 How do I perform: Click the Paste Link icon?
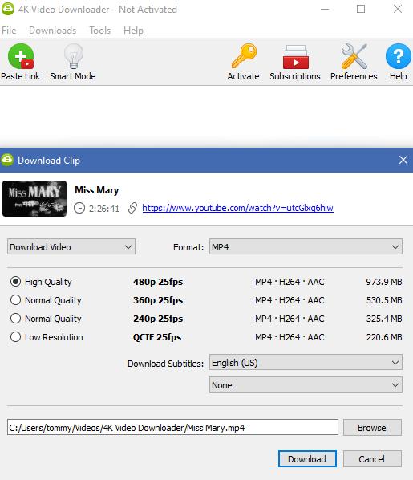click(21, 56)
